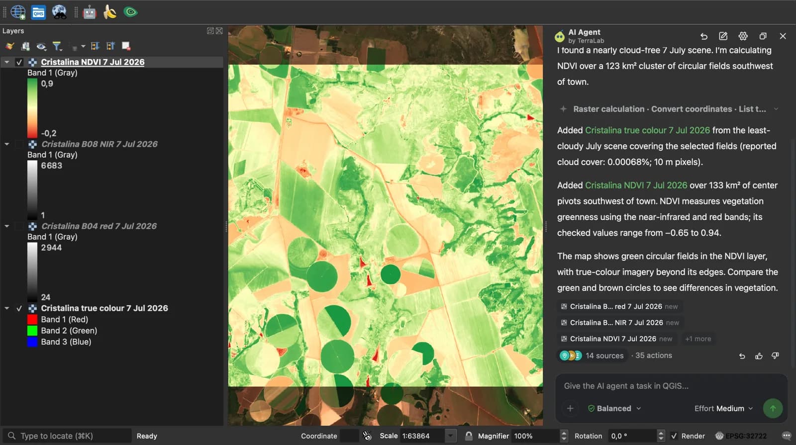Show the +1 more layers chip
The height and width of the screenshot is (445, 796).
click(698, 339)
